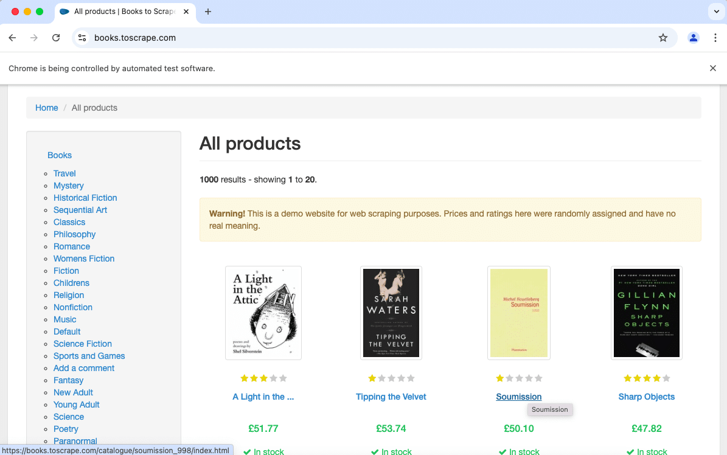Viewport: 727px width, 455px height.
Task: Click the Soumission book cover image
Action: [518, 313]
